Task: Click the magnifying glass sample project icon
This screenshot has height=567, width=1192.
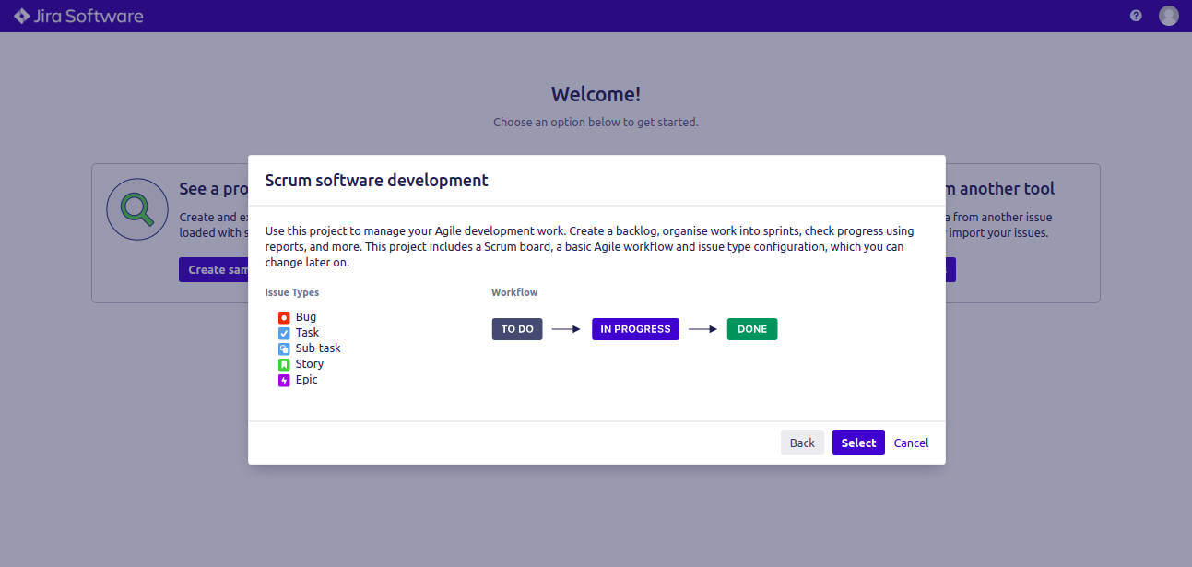Action: pyautogui.click(x=136, y=210)
